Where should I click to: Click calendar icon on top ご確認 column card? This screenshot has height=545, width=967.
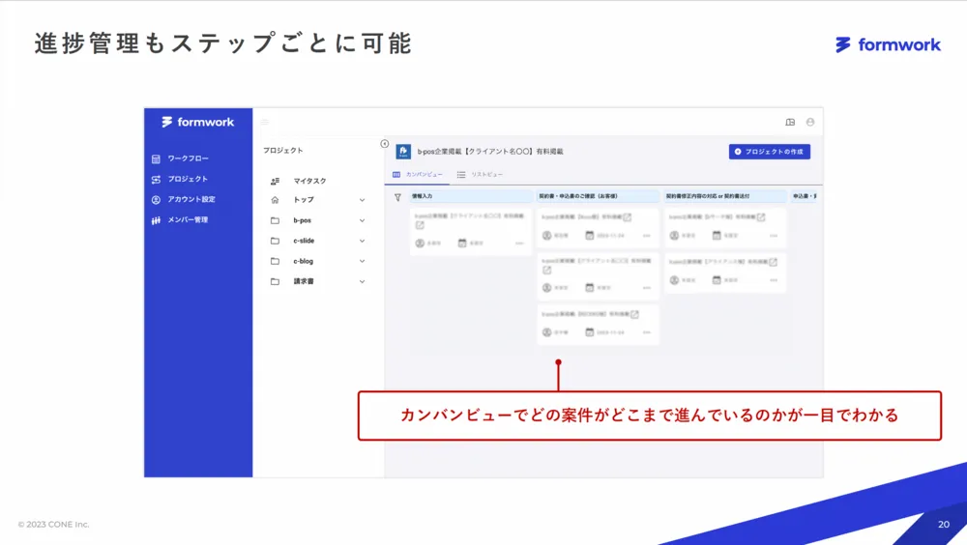[x=590, y=235]
